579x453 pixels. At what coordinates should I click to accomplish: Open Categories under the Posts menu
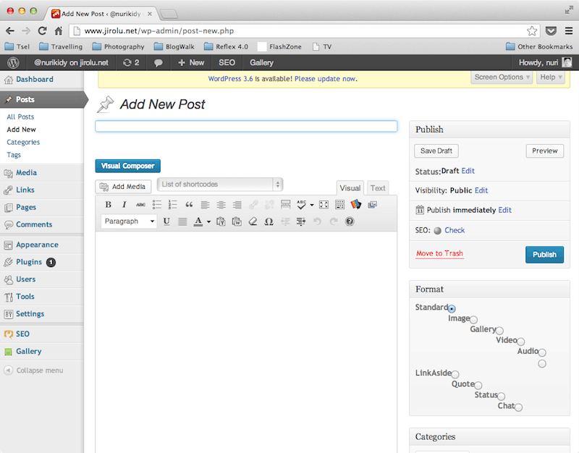click(x=23, y=142)
